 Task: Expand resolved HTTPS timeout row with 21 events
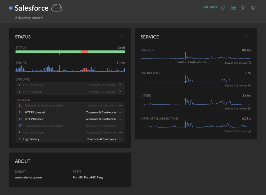pos(121,112)
